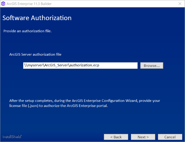Open the Browse... file picker

152,65
